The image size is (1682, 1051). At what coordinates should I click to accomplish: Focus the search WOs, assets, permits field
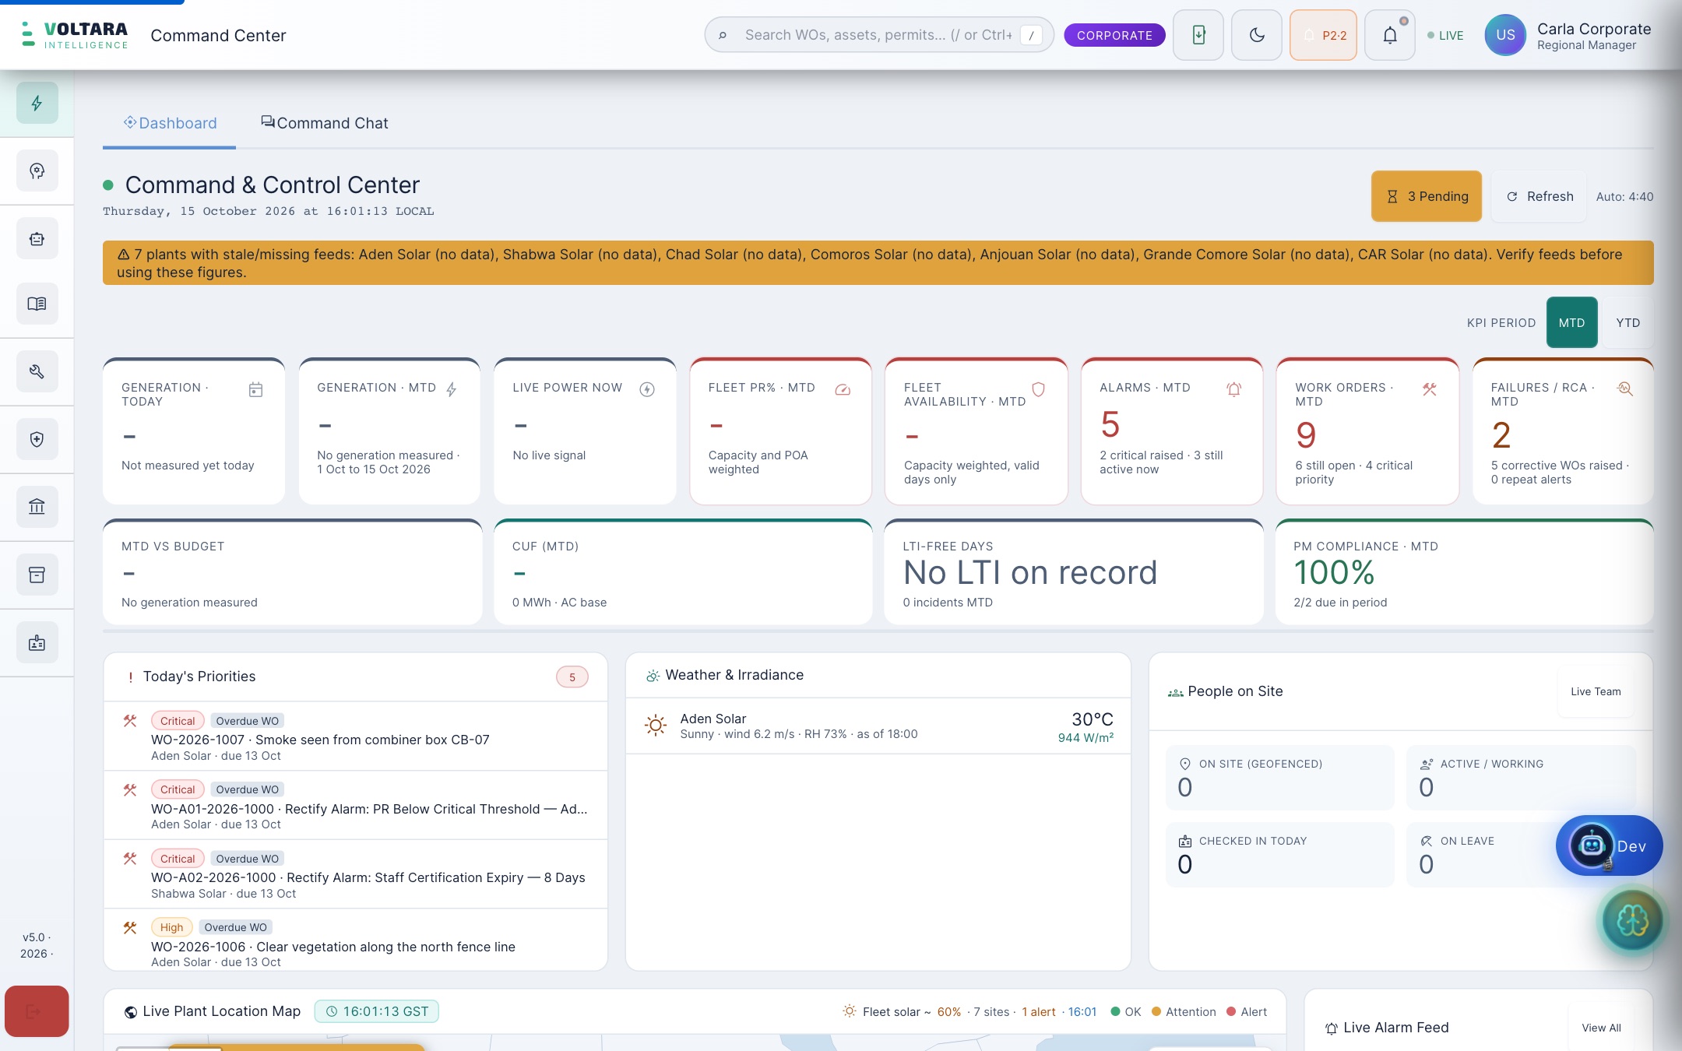(879, 35)
